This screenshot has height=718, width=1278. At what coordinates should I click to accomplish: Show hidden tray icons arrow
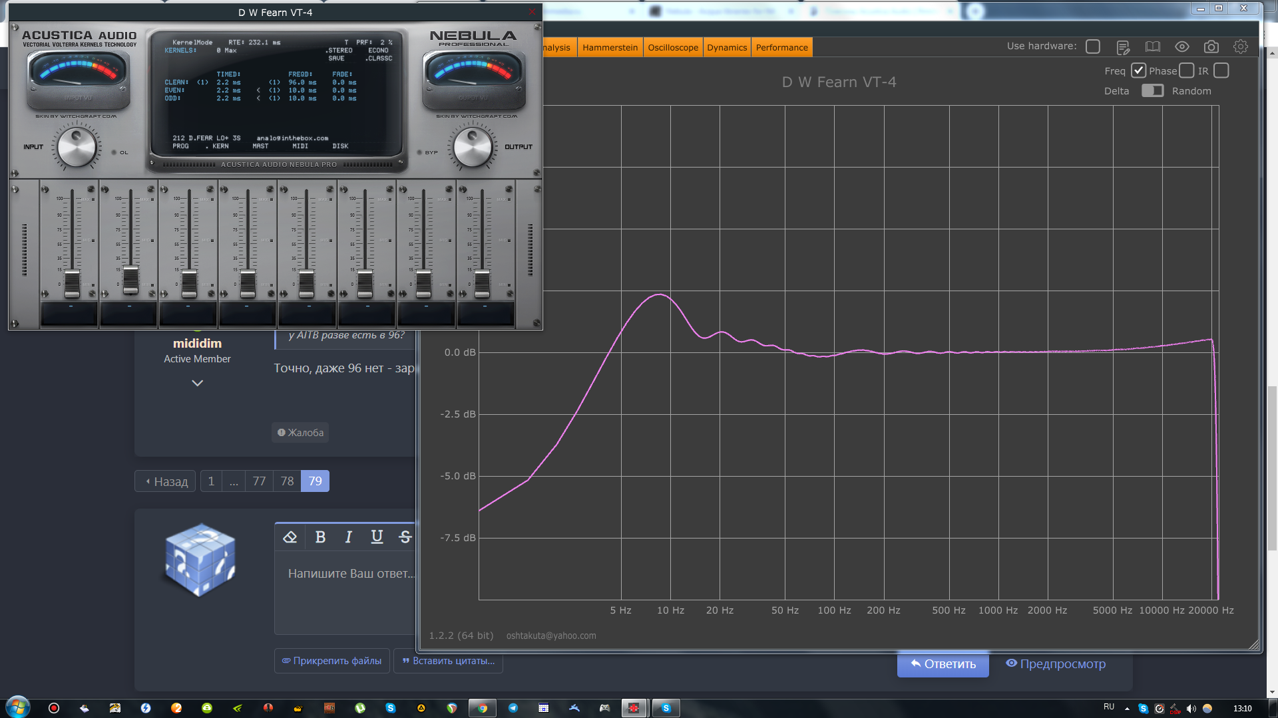1127,709
